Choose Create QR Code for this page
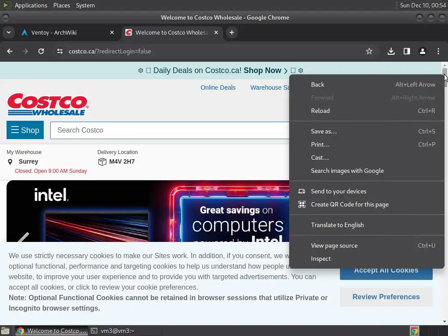The width and height of the screenshot is (448, 336). [367, 205]
